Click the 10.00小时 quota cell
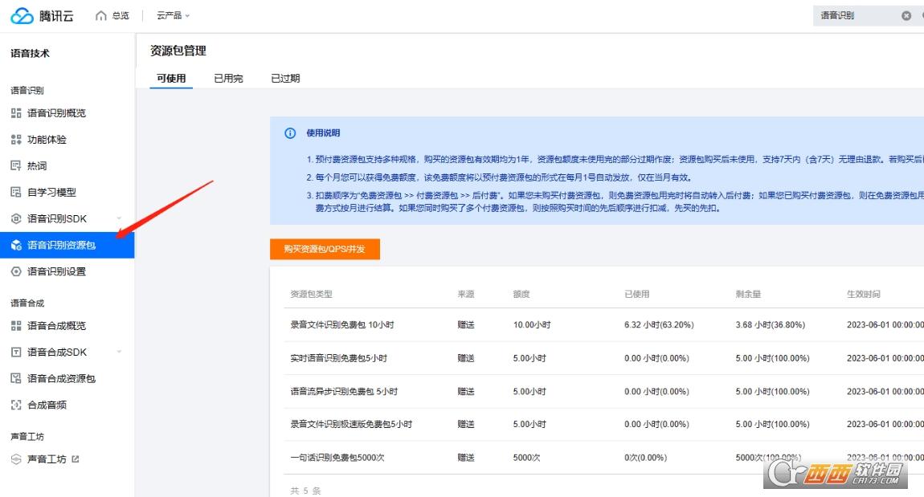The width and height of the screenshot is (924, 497). pos(532,324)
